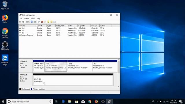Click the red X delete icon
Screen dimensions: 185x104
point(42,22)
